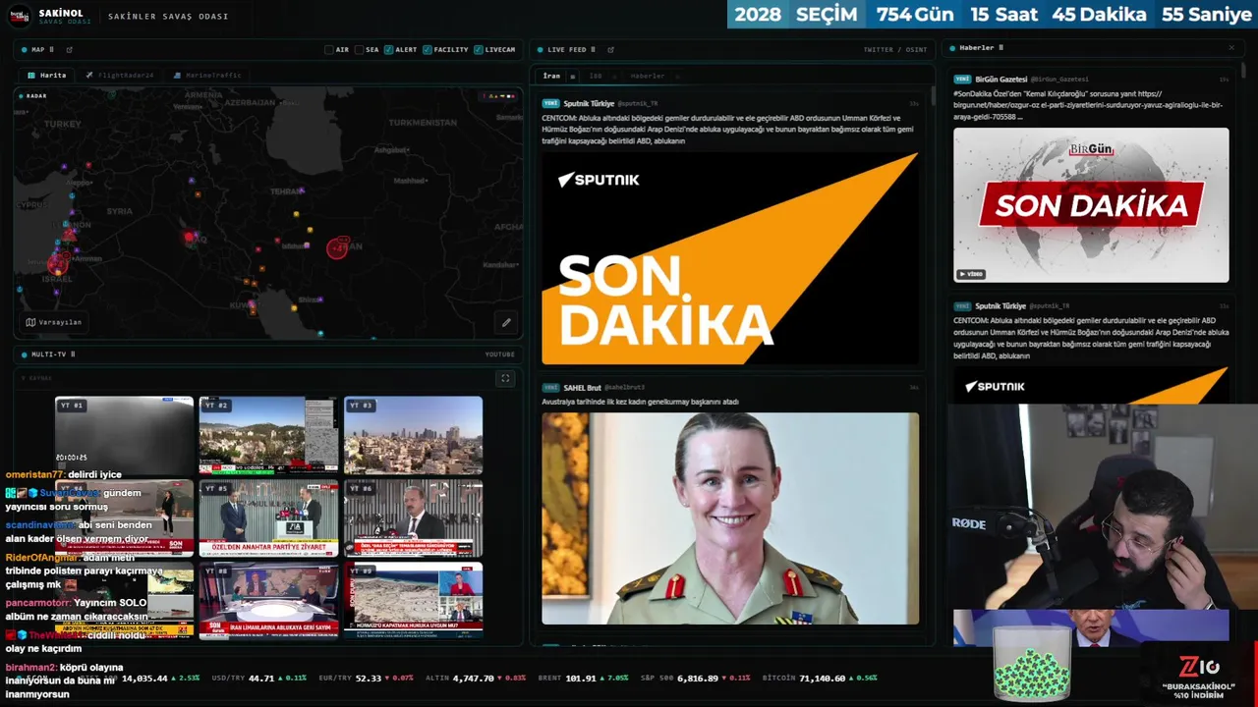Switch to the FlightRadar24 tab

tap(120, 76)
